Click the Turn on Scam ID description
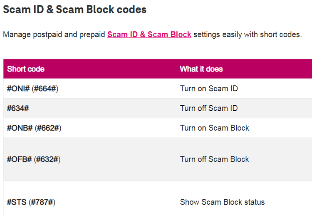312x216 pixels. tap(209, 88)
